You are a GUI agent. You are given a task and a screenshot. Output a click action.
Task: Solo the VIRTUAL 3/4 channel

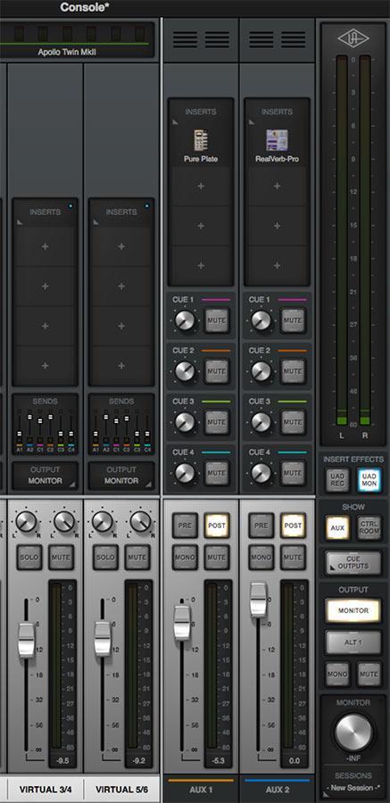[29, 557]
